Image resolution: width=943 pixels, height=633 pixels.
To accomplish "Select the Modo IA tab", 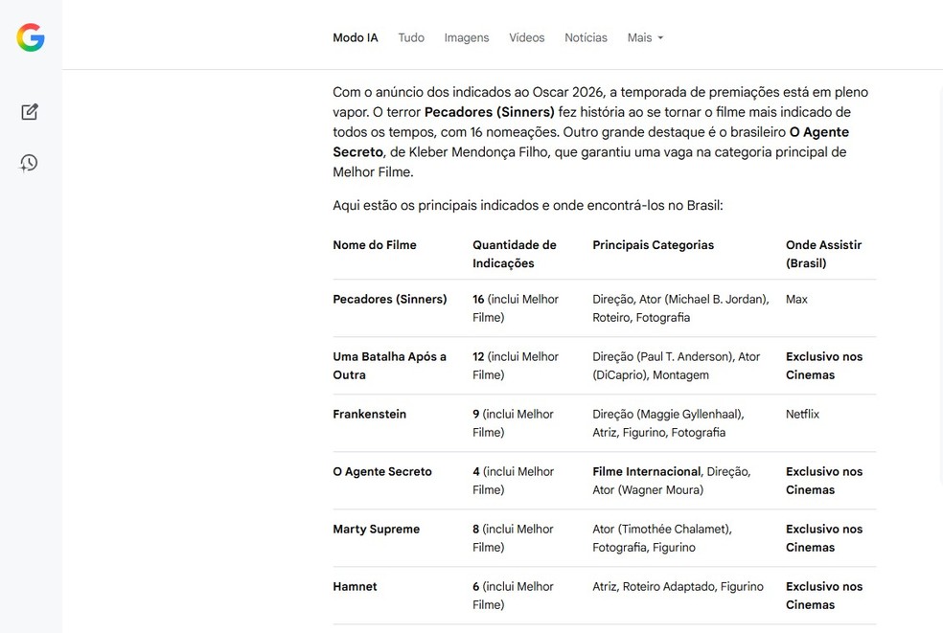I will 355,38.
